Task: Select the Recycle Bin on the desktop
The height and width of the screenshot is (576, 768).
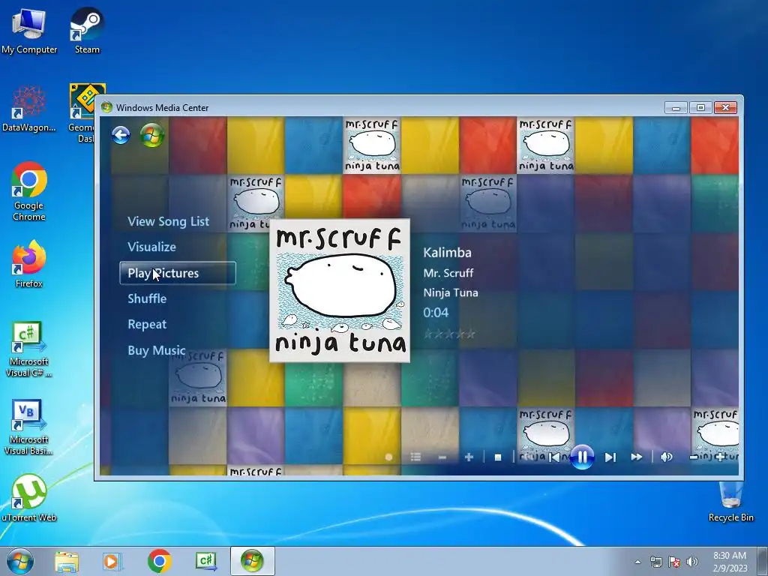Action: (730, 502)
